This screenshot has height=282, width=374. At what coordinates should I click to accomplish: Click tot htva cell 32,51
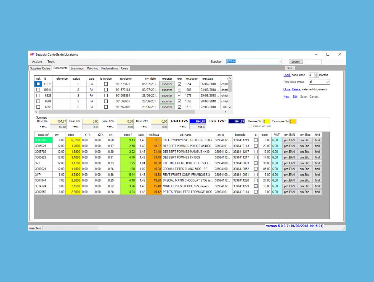[154, 140]
